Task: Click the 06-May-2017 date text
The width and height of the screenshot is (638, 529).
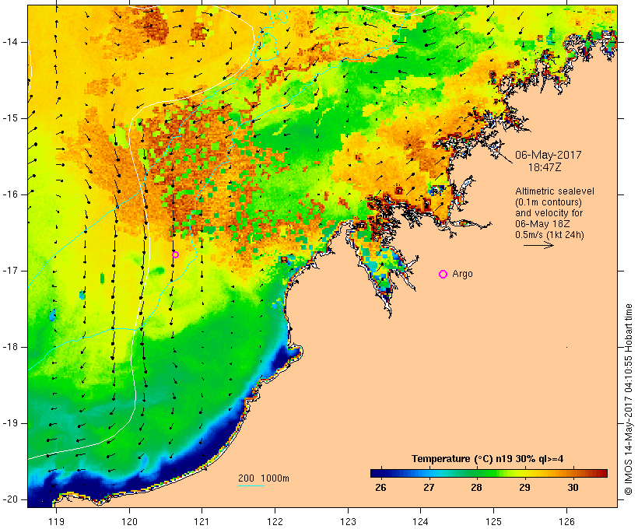Action: [548, 155]
